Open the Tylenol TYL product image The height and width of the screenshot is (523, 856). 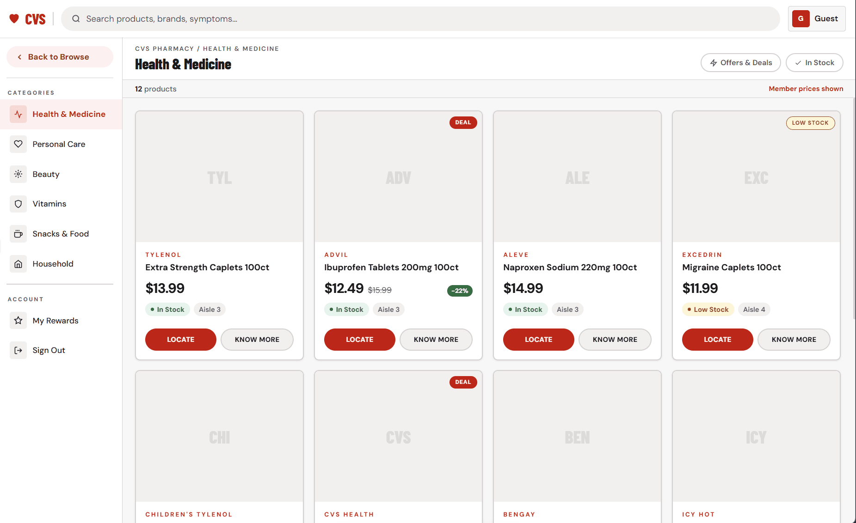(219, 177)
